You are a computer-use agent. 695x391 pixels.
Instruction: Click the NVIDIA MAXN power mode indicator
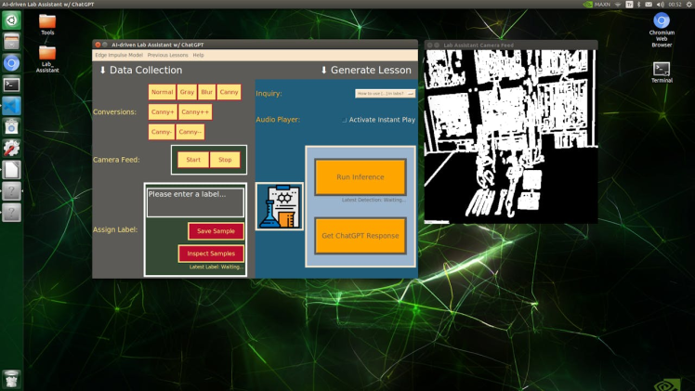(597, 4)
